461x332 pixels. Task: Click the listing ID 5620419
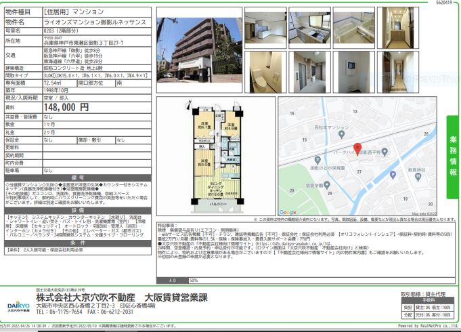[444, 2]
